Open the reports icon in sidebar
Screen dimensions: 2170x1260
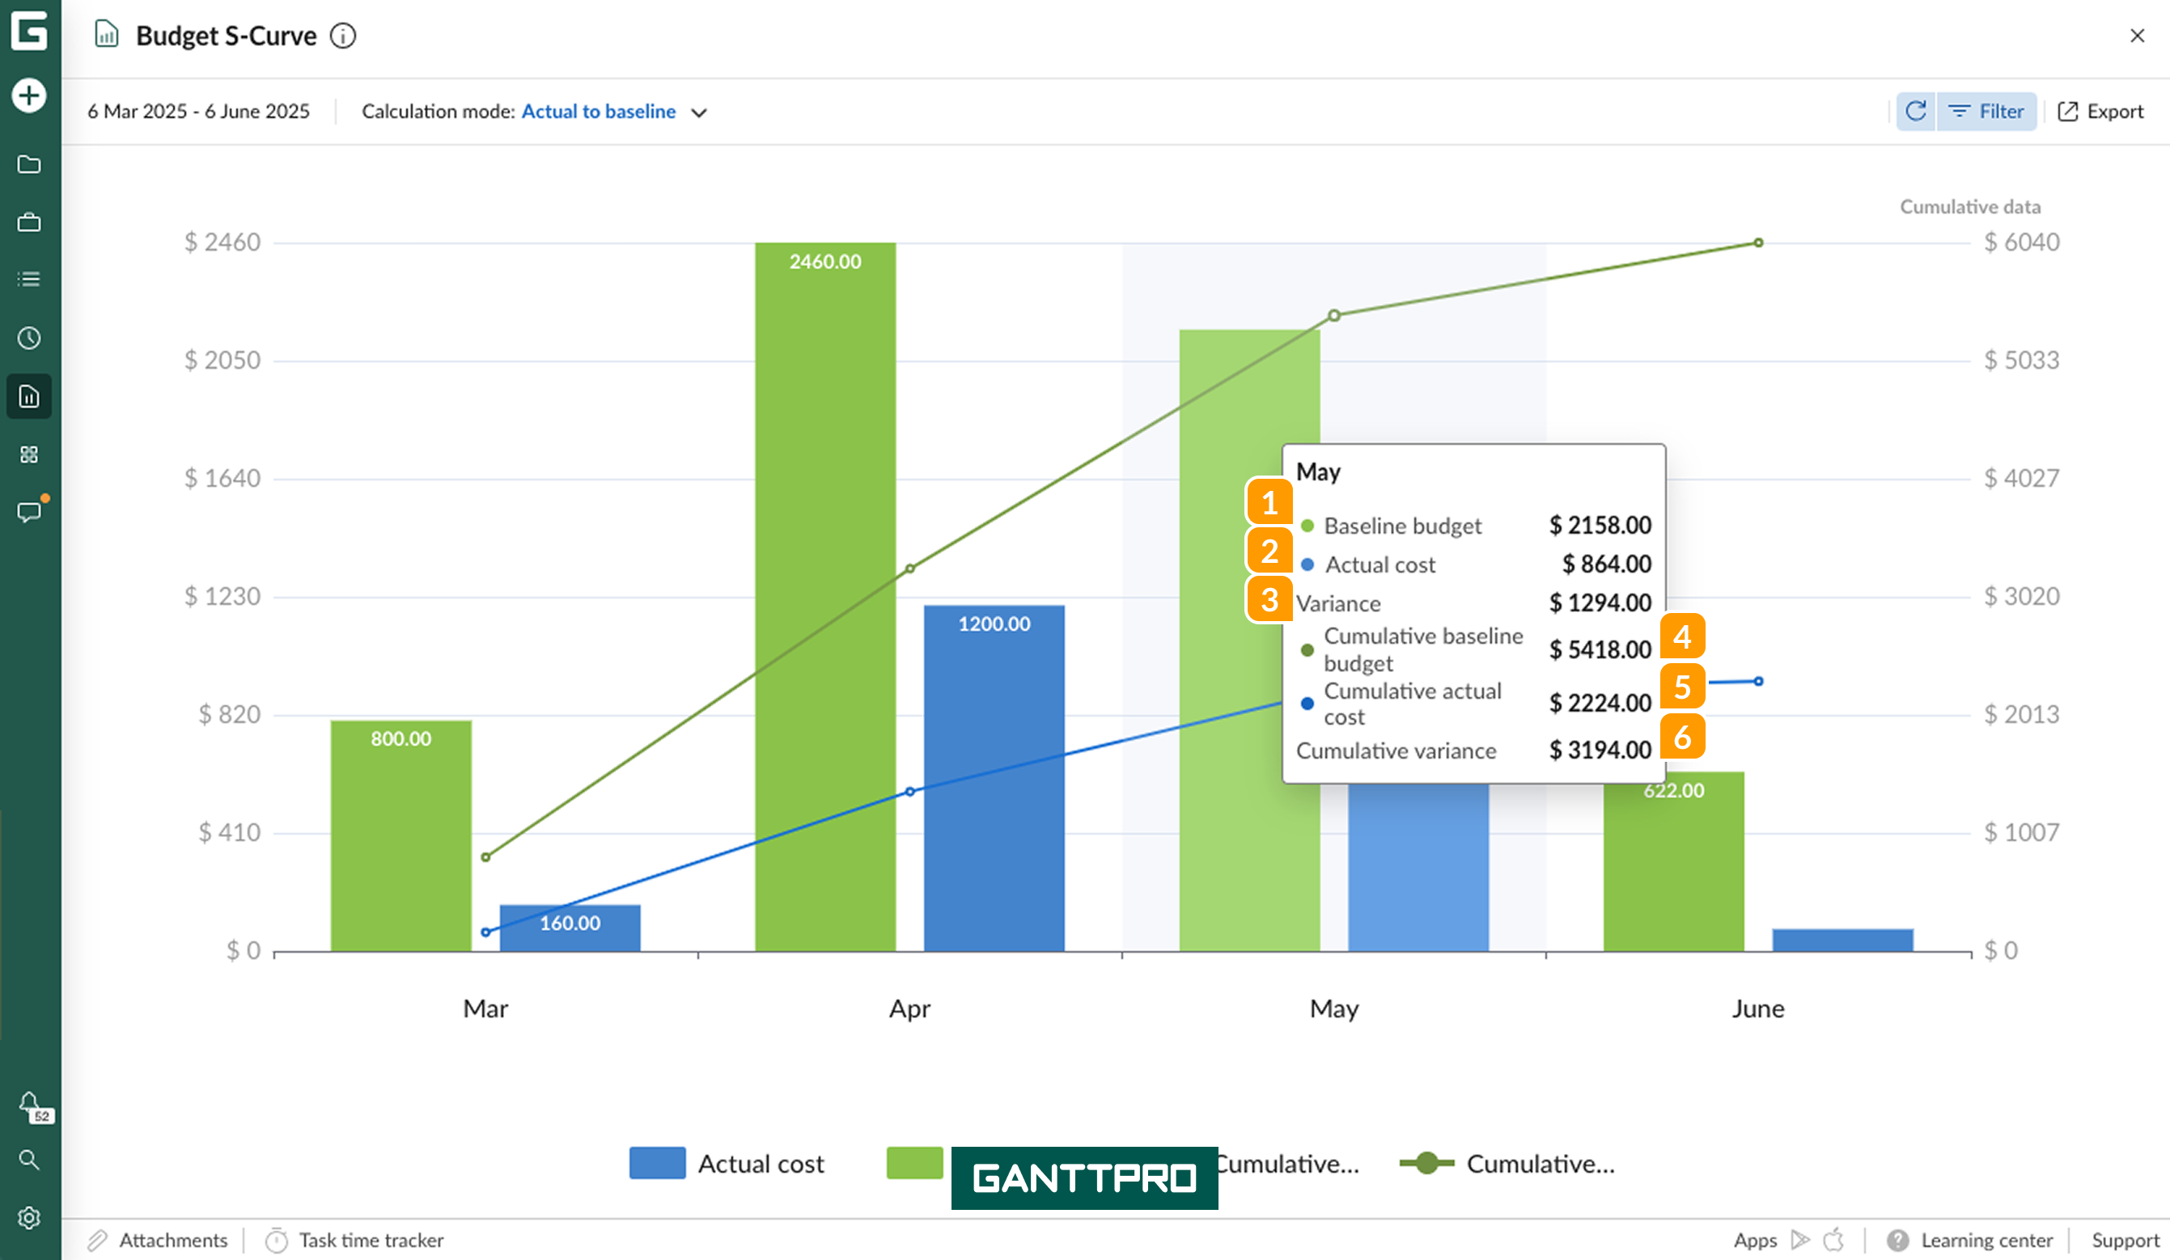click(29, 397)
